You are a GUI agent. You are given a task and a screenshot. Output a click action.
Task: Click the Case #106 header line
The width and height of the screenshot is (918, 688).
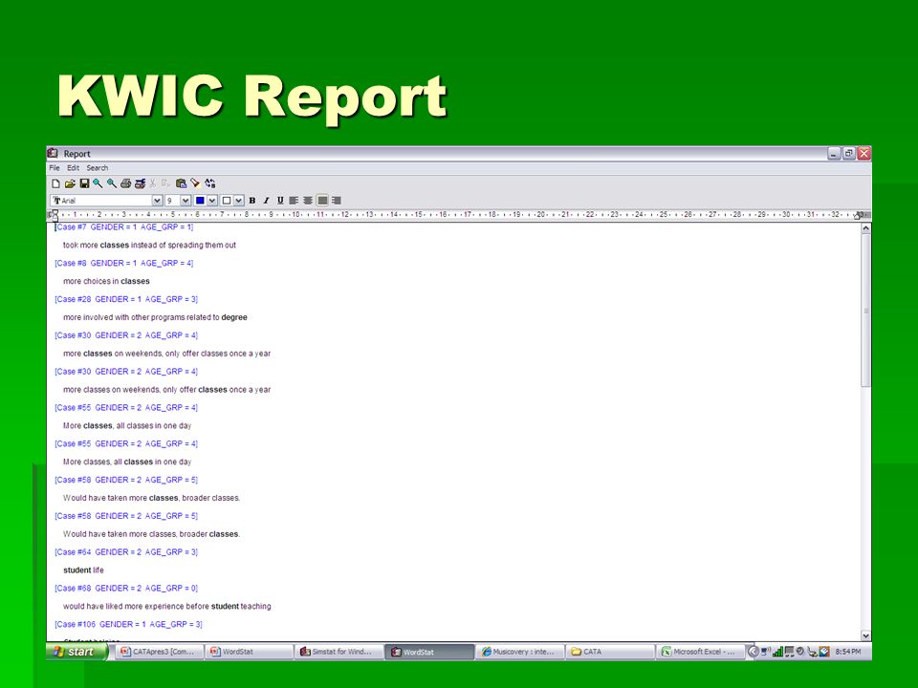coord(128,625)
